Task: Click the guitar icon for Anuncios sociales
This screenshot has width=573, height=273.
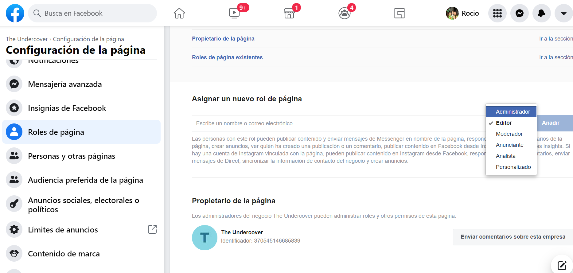Action: click(14, 204)
